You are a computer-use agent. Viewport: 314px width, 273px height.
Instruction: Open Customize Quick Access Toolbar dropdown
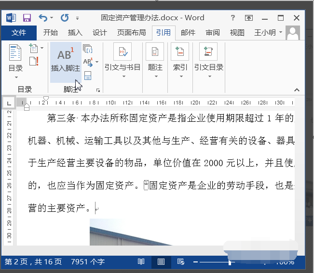pos(77,18)
